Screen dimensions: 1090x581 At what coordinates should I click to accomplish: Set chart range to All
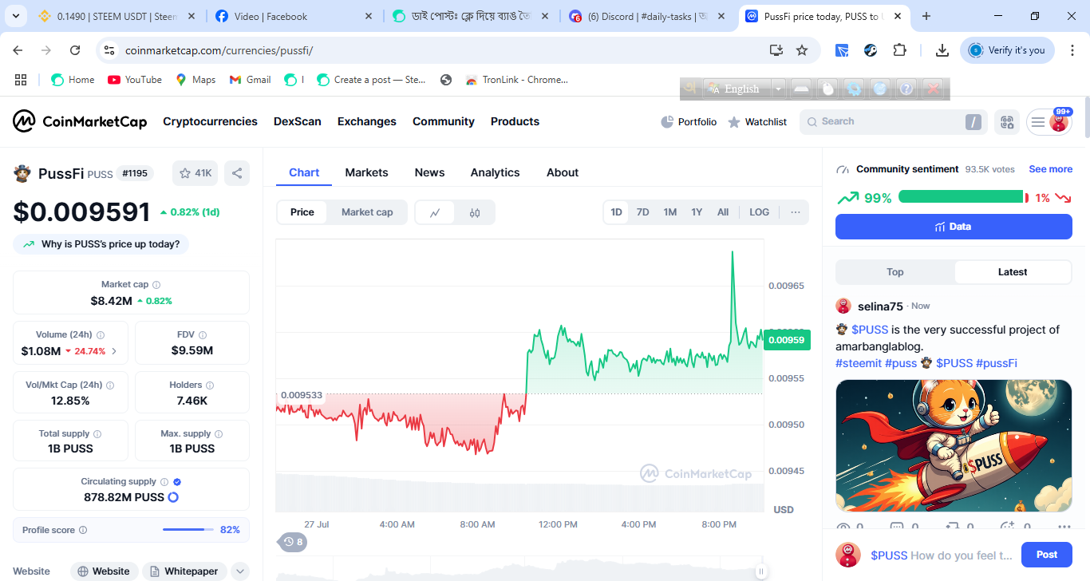coord(723,212)
